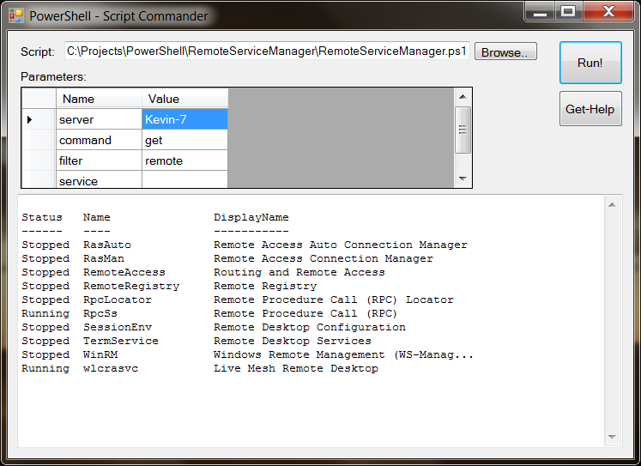Click 'Remote Desktop Services' display name
641x466 pixels.
pos(293,341)
